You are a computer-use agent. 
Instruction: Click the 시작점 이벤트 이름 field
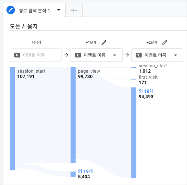pyautogui.click(x=36, y=55)
